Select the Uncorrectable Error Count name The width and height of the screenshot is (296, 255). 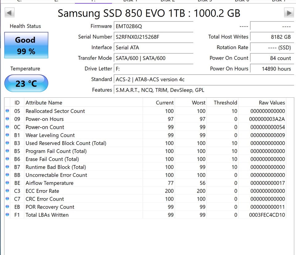[x=56, y=175]
